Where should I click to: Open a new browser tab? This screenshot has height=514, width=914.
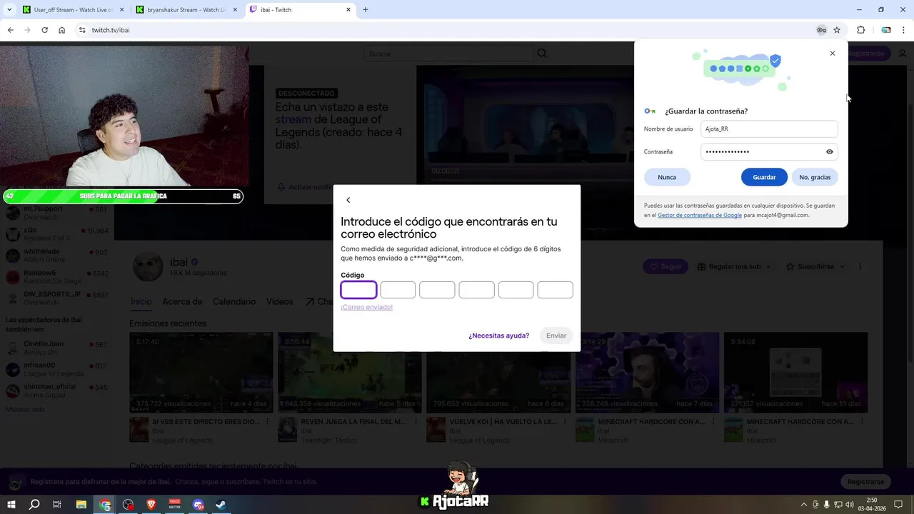click(366, 10)
